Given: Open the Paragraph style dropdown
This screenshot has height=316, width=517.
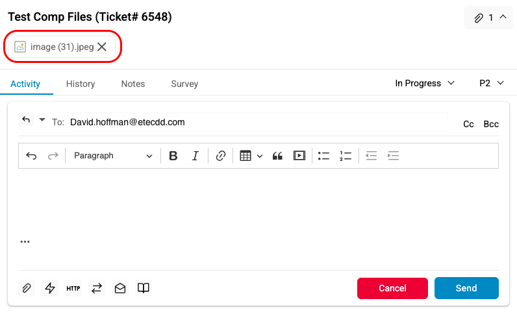Looking at the screenshot, I should coord(113,156).
